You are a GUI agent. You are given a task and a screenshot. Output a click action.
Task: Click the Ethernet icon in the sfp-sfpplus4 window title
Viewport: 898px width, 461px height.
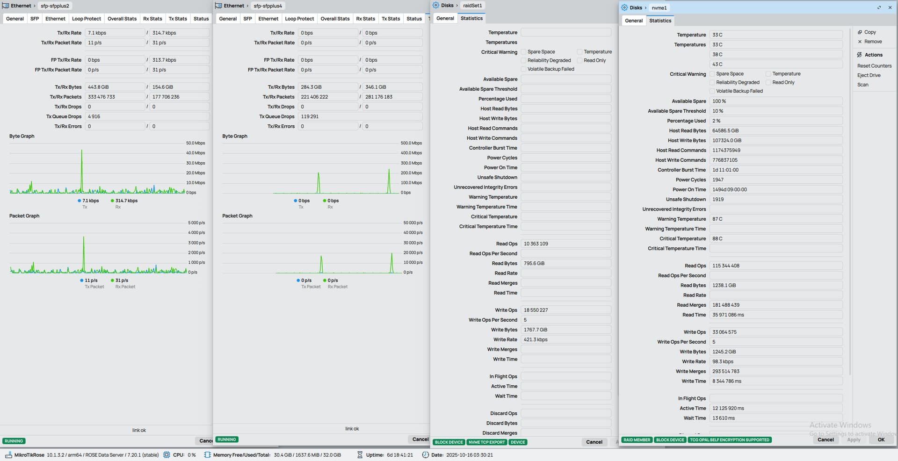(x=218, y=6)
